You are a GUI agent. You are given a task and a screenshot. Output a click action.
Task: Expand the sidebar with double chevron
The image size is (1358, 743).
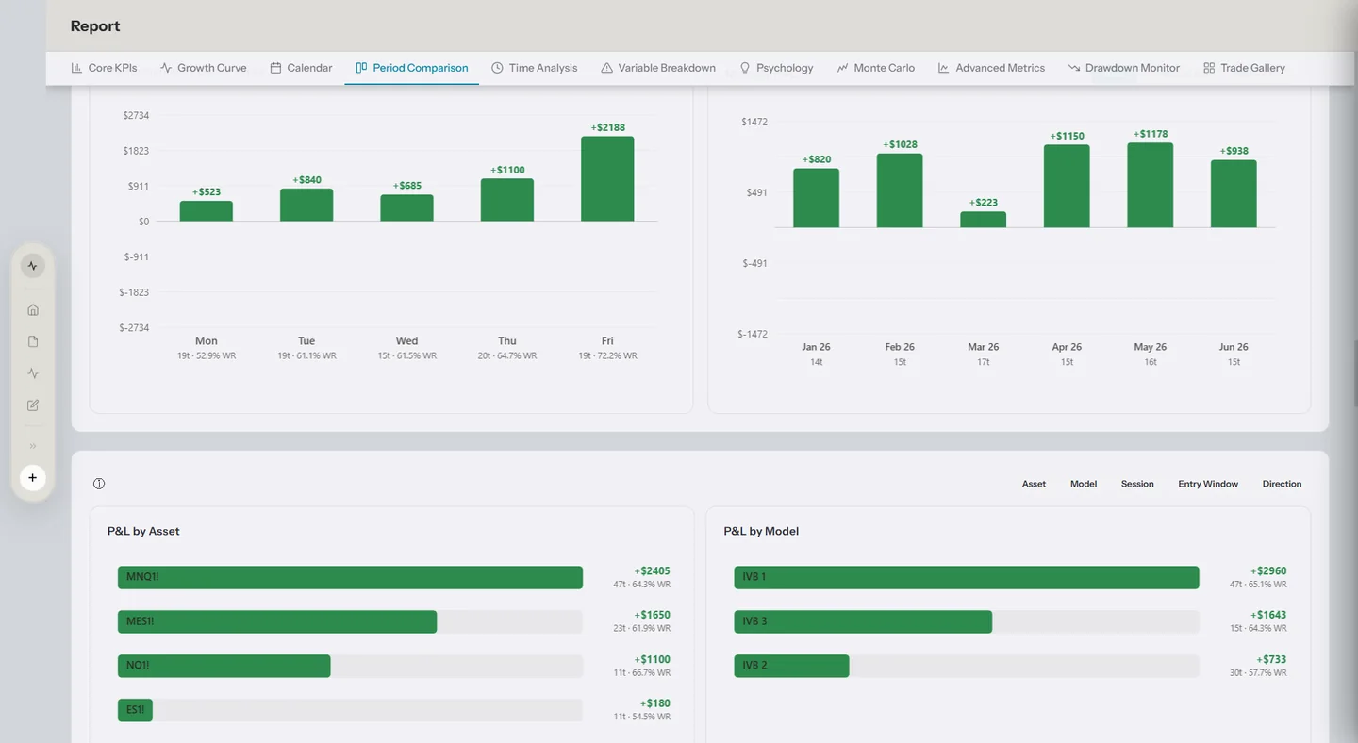[33, 446]
